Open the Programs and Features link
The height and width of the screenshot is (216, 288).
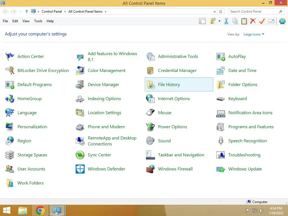[251, 127]
